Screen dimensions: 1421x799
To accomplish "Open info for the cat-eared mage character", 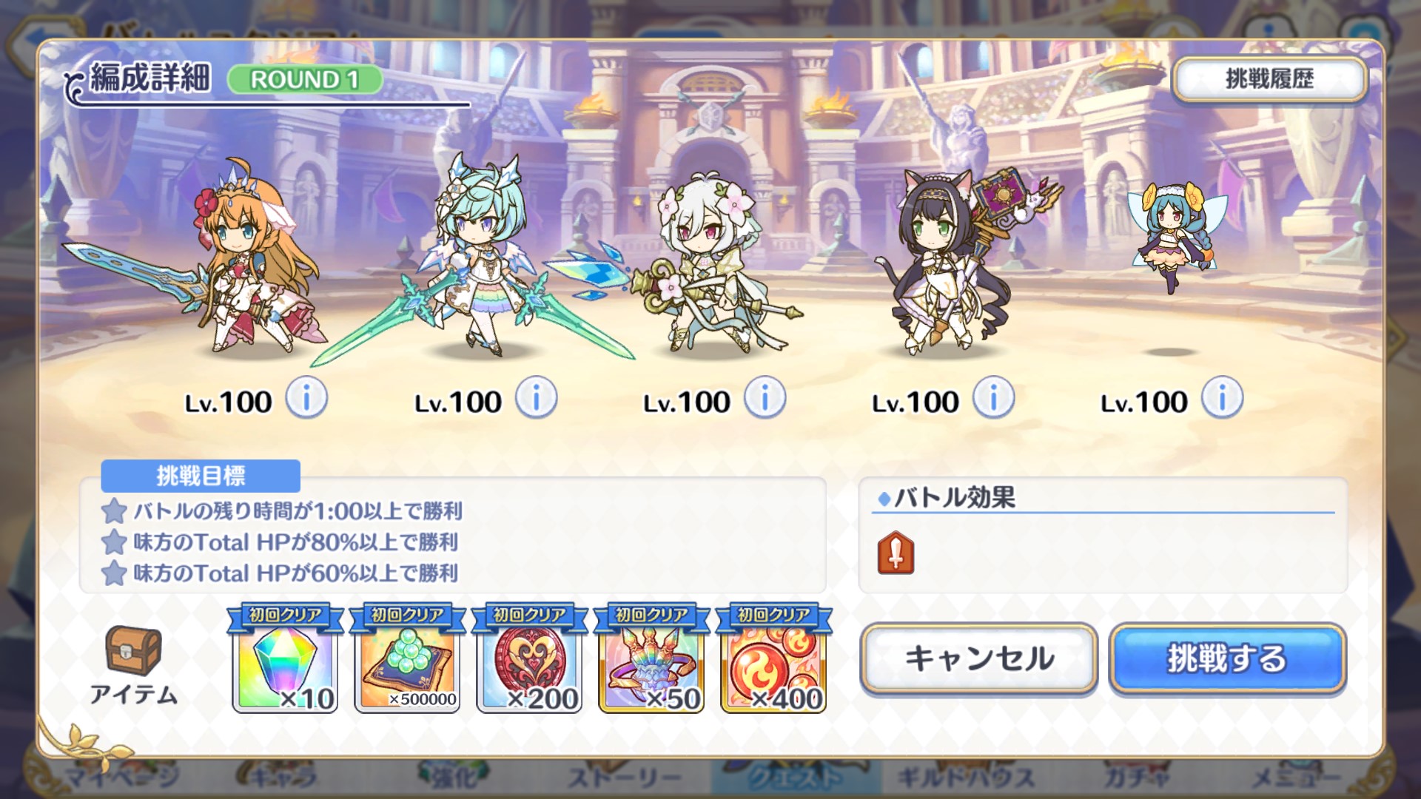I will point(993,399).
